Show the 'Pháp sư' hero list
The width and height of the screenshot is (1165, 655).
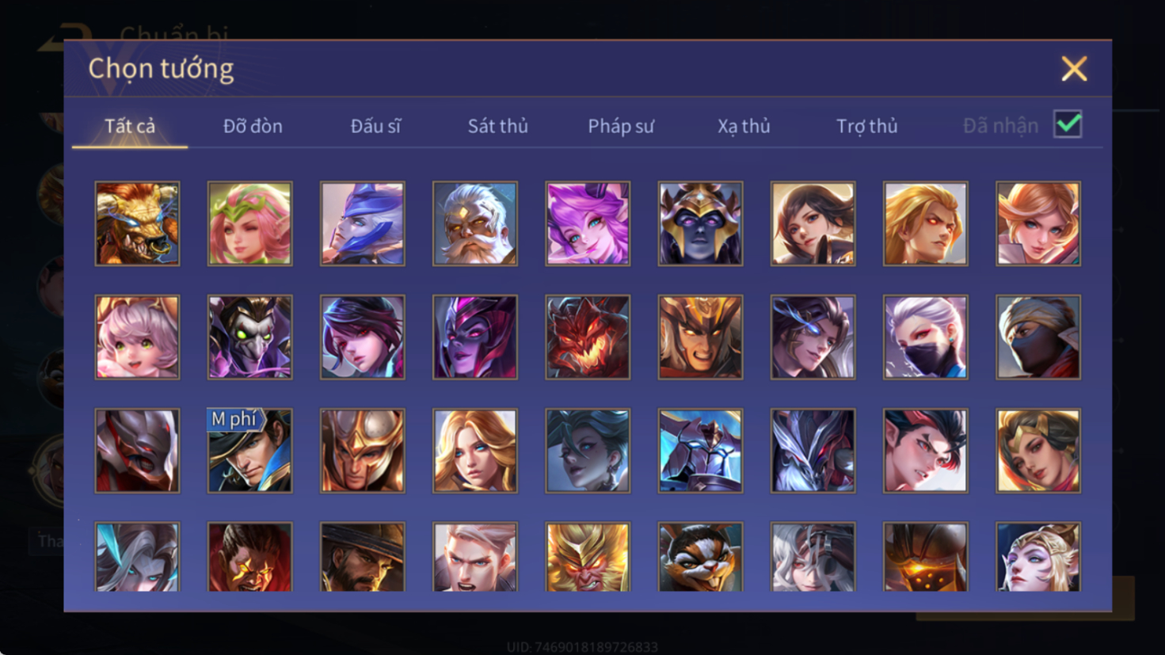point(621,126)
